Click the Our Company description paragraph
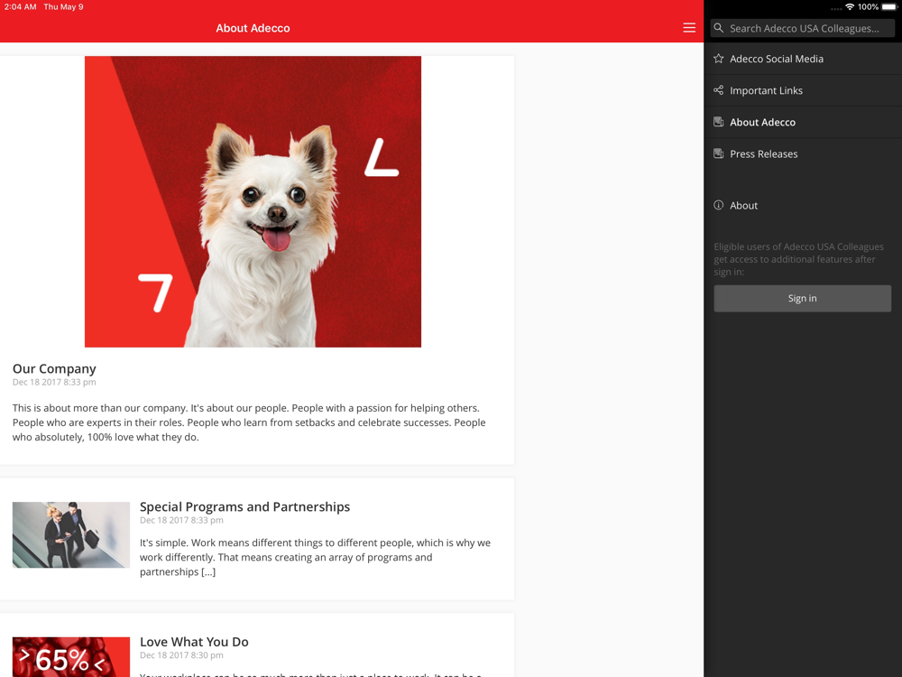 point(249,422)
